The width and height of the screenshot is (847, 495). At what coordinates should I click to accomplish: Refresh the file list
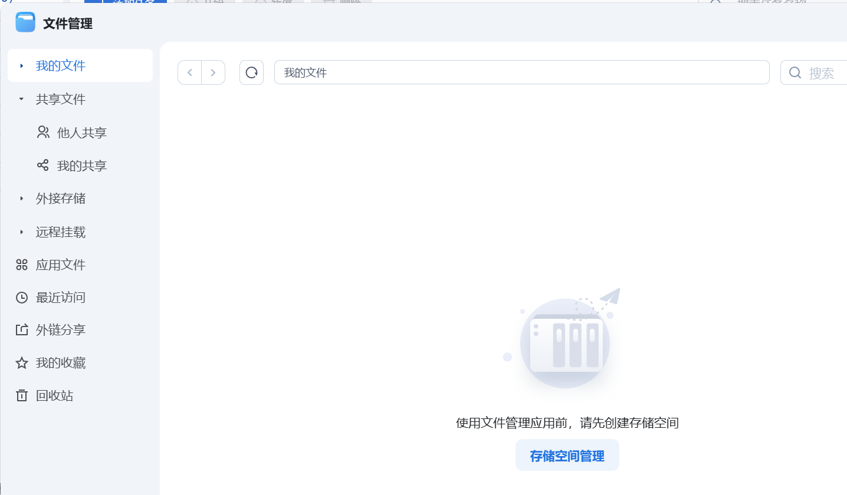pos(251,72)
